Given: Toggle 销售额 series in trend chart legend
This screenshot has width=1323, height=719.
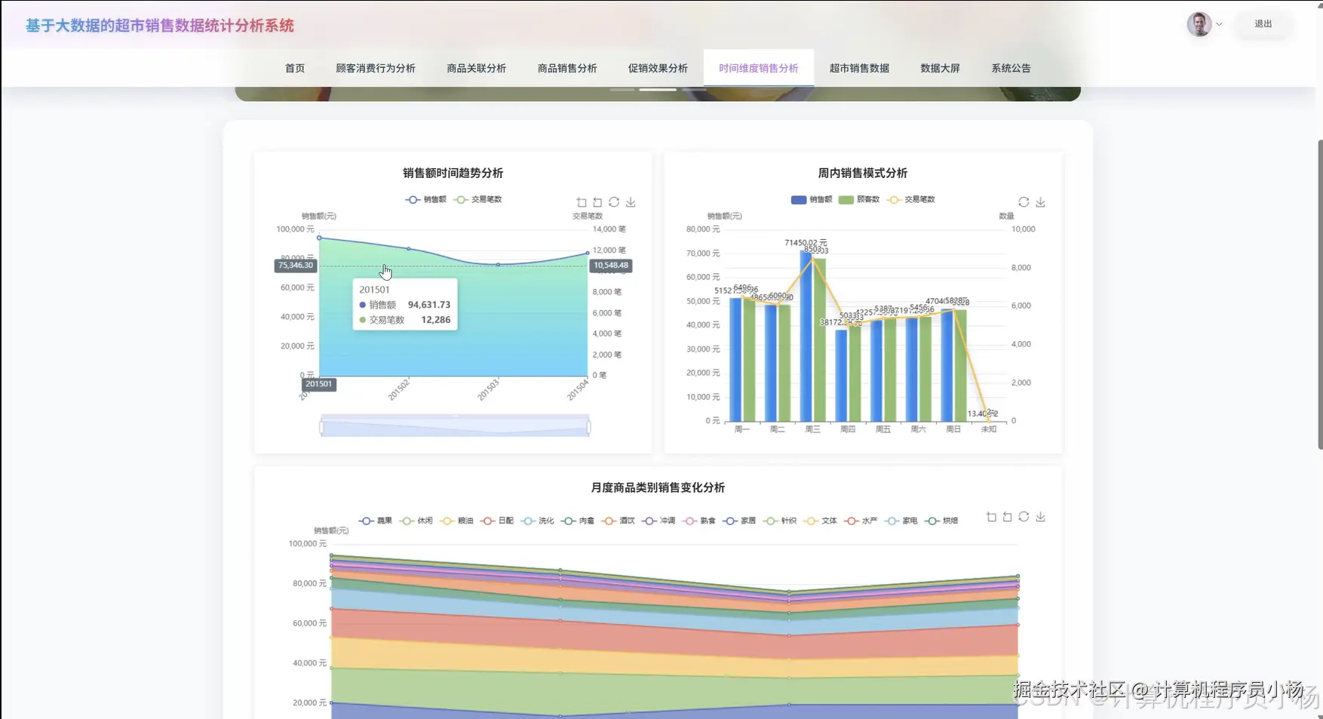Looking at the screenshot, I should coord(425,199).
